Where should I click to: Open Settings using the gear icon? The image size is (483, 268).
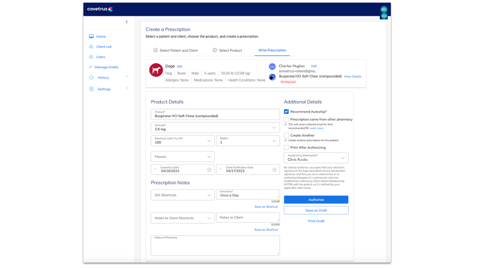pyautogui.click(x=91, y=89)
